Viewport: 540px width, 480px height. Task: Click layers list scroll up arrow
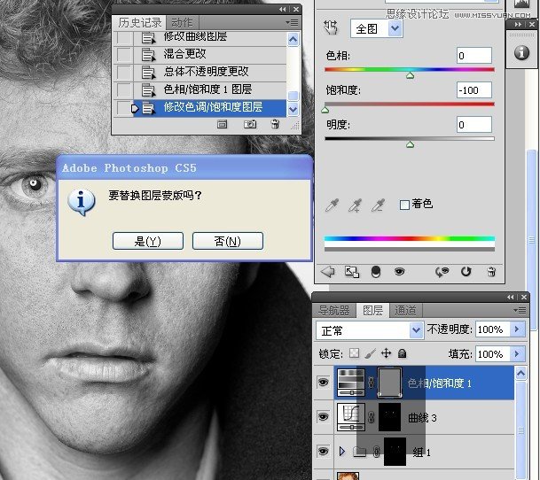[520, 374]
